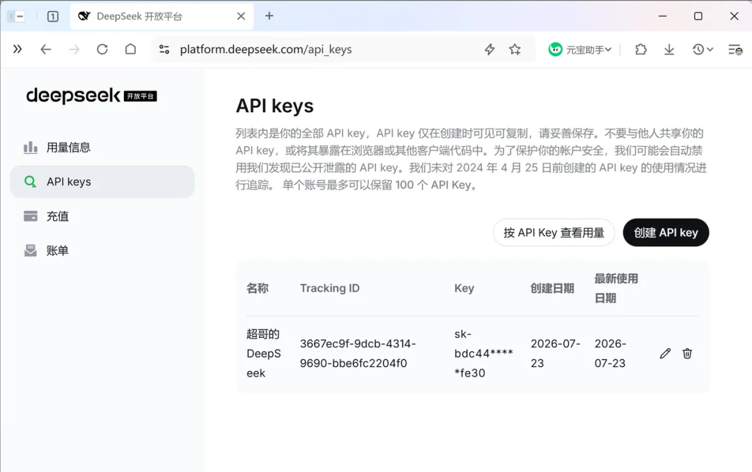Click the Tracking ID column header
Image resolution: width=752 pixels, height=472 pixels.
coord(329,288)
